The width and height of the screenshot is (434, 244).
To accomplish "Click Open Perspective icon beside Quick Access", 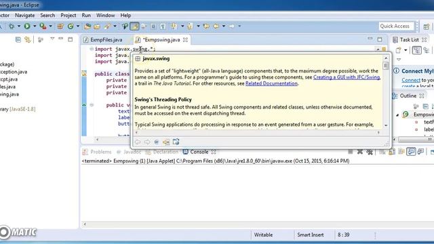I will click(427, 26).
